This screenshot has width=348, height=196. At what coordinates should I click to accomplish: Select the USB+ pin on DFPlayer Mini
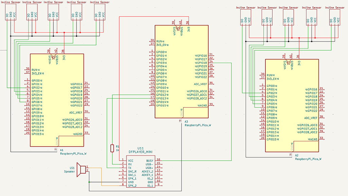point(150,168)
